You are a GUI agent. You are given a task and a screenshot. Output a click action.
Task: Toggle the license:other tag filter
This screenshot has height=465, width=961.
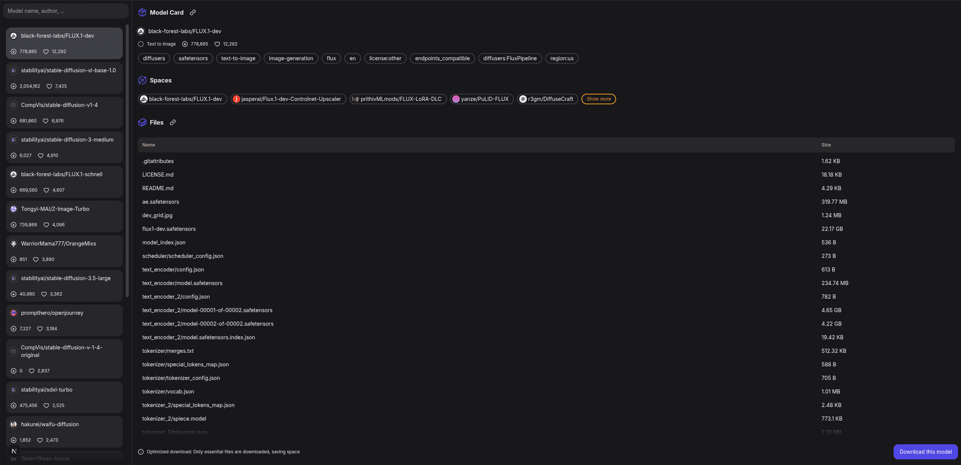click(385, 58)
